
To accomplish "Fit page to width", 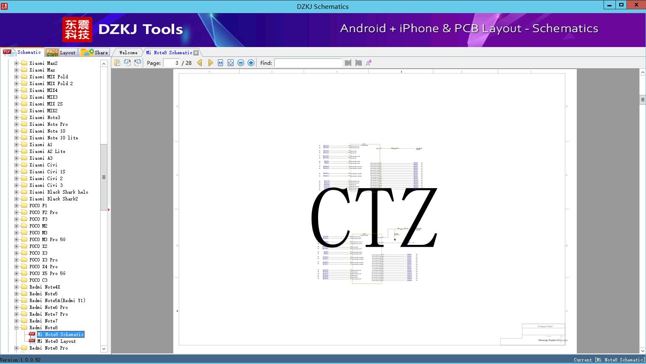I will (220, 63).
